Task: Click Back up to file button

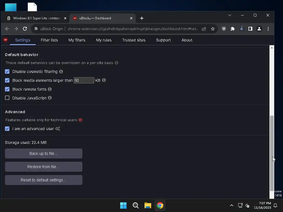Action: pos(43,153)
